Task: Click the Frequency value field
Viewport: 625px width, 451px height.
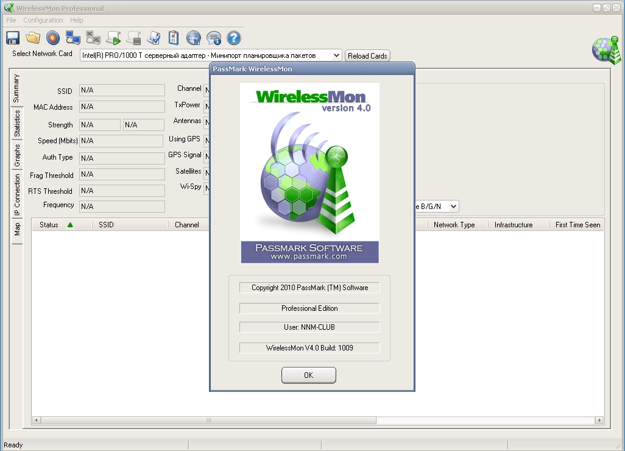Action: coord(122,206)
